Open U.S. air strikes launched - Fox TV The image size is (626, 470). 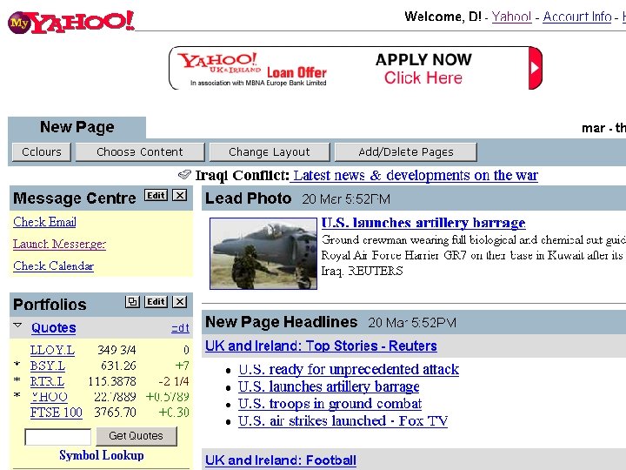click(x=343, y=421)
